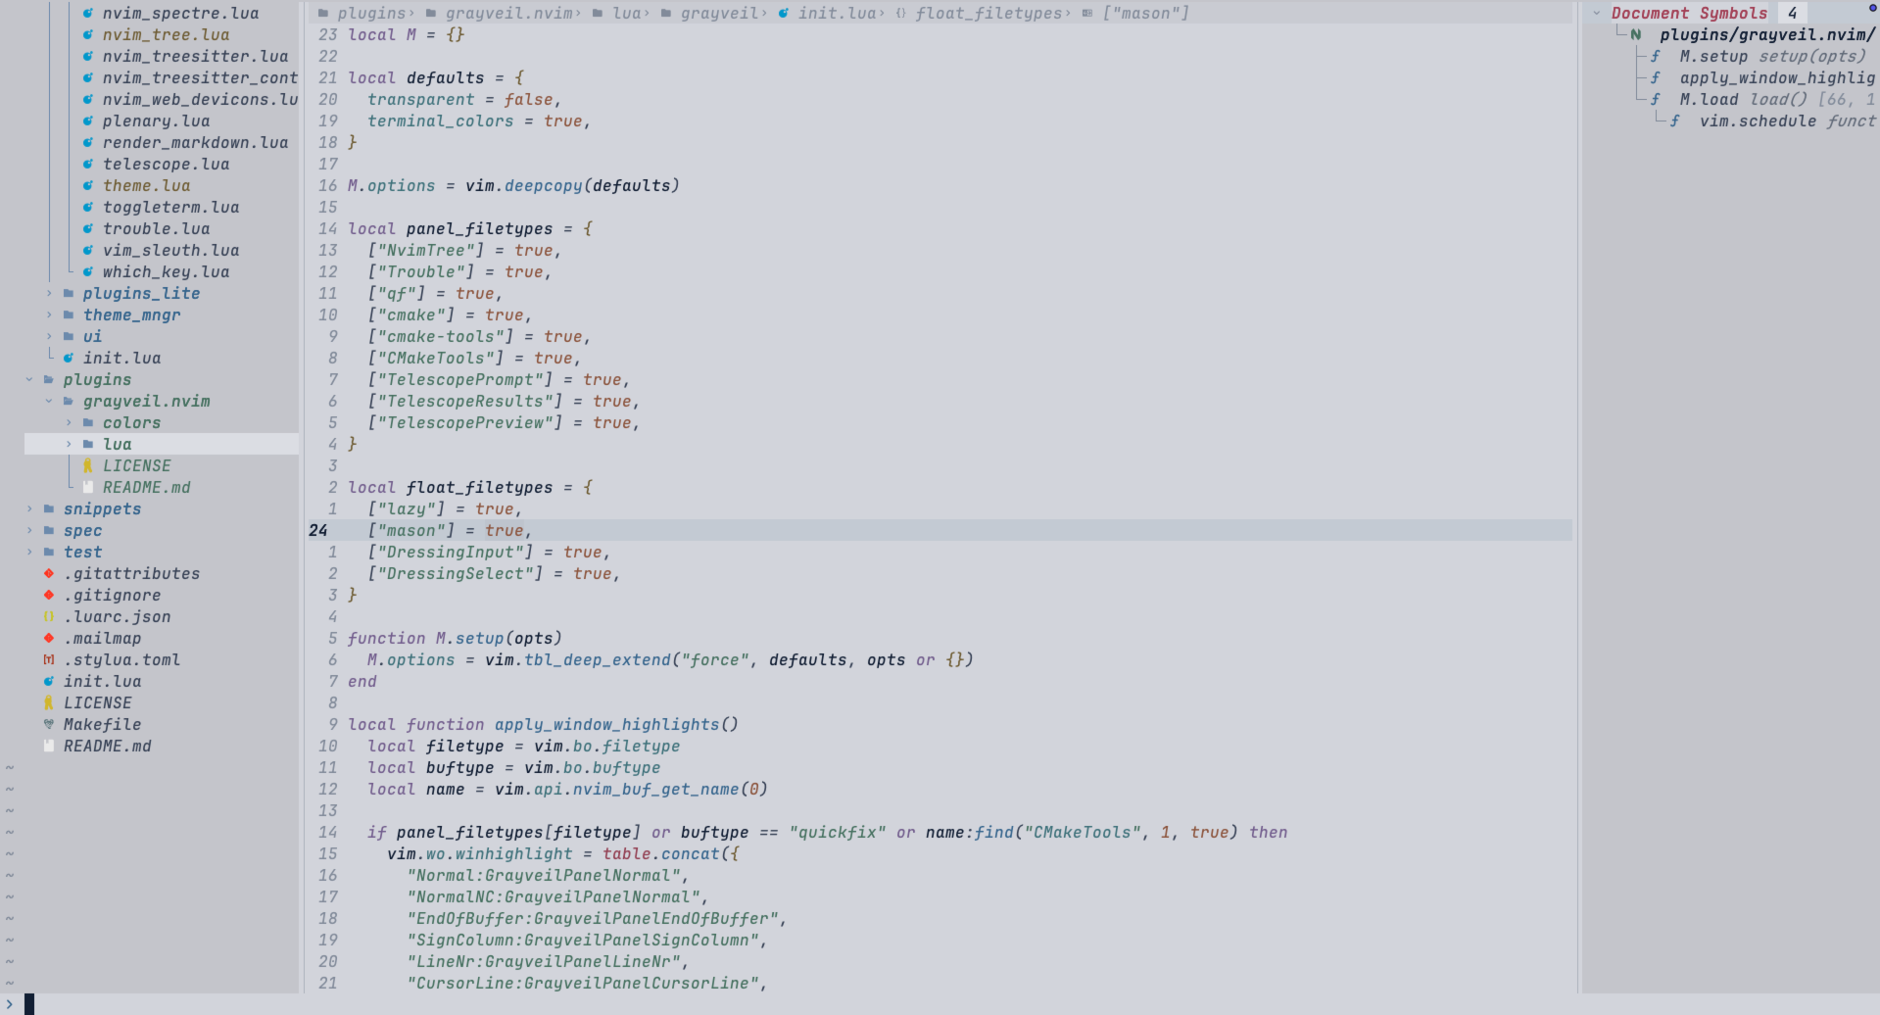Screen dimensions: 1880x1015
Task: Open plenary.lua in the file tree
Action: tap(156, 121)
